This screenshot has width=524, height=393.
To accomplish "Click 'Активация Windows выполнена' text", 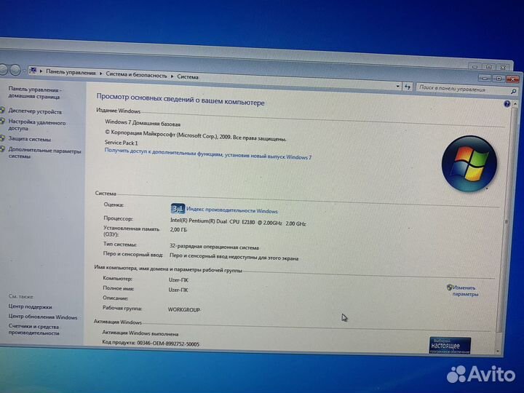I will tap(140, 333).
